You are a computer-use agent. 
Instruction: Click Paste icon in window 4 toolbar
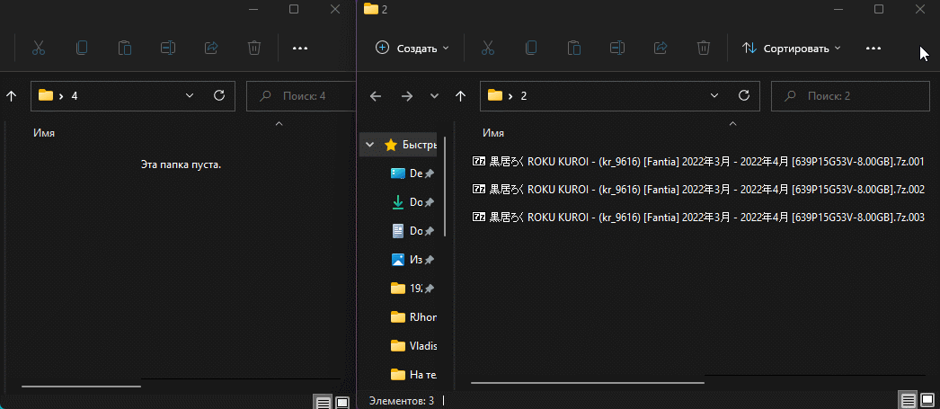coord(125,48)
